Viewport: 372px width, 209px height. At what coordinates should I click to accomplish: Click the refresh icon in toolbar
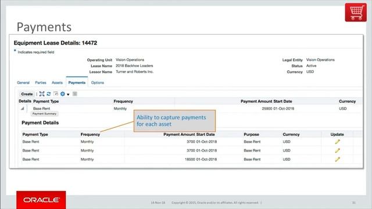(x=49, y=94)
